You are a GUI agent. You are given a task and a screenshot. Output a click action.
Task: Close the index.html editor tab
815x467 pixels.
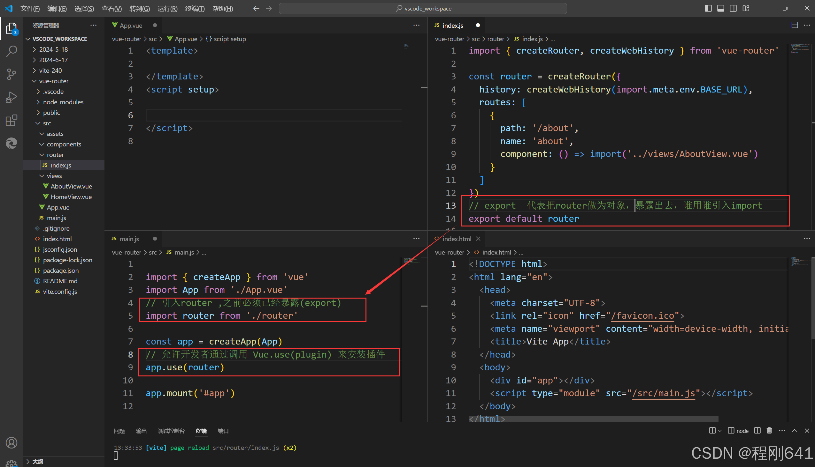[478, 239]
